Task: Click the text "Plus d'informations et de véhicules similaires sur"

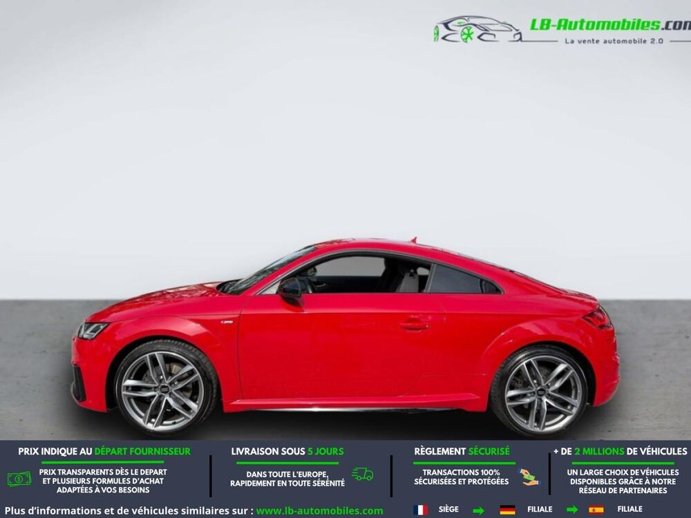Action: [126, 511]
